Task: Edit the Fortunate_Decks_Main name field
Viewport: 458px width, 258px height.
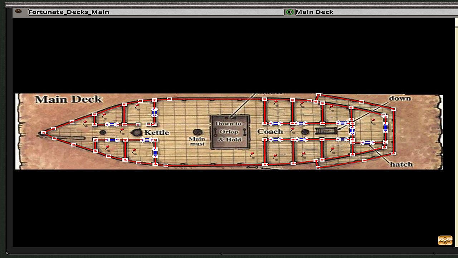Action: (x=156, y=12)
